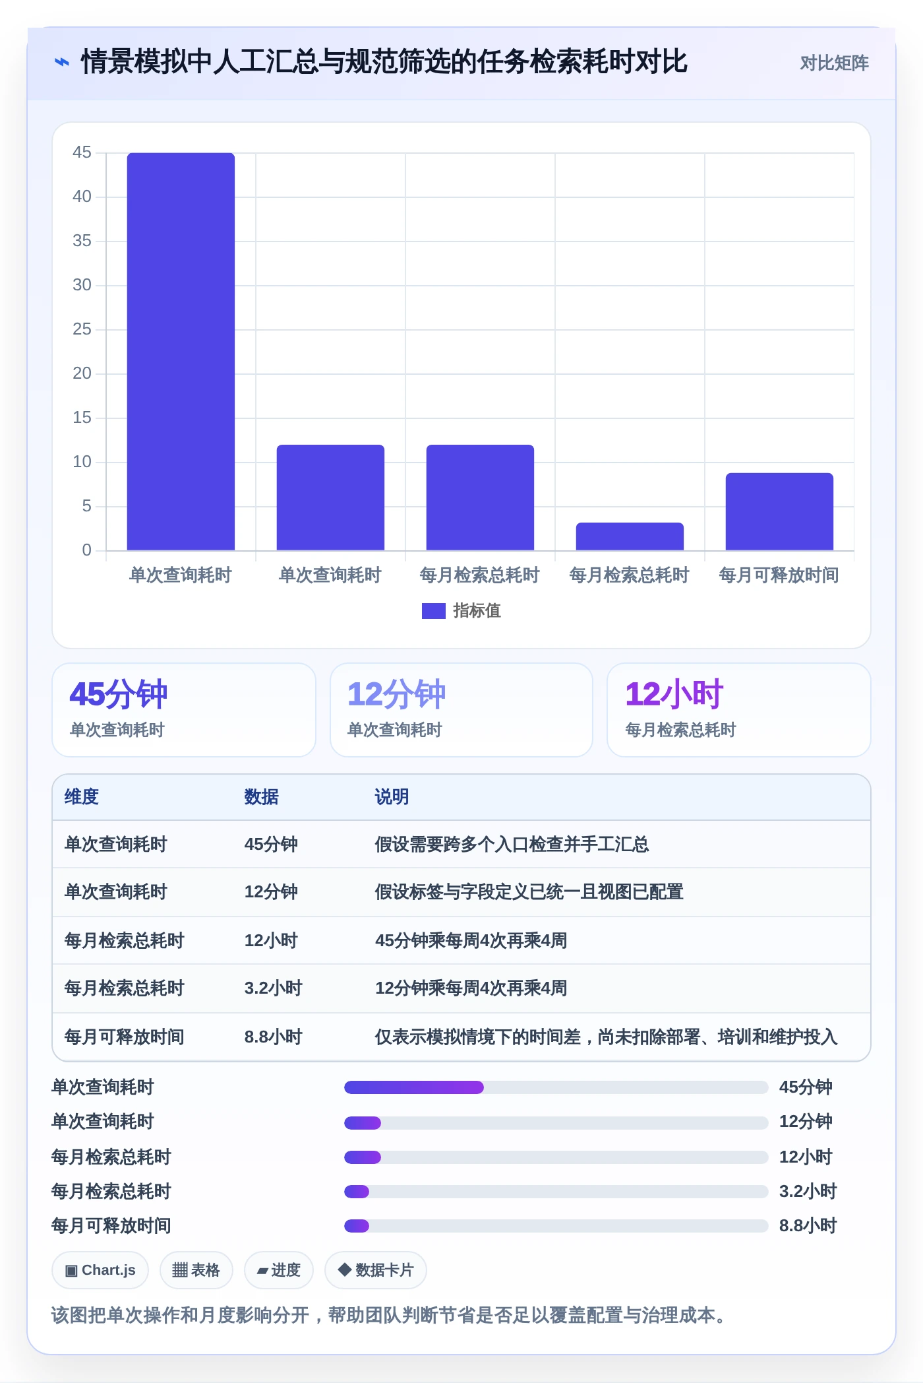This screenshot has width=923, height=1383.
Task: Click the 8.8小时 progress bar
Action: 556,1226
